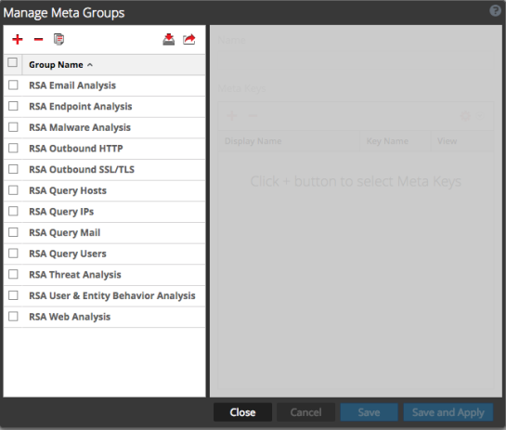Check the RSA Threat Analysis checkbox

coord(13,274)
